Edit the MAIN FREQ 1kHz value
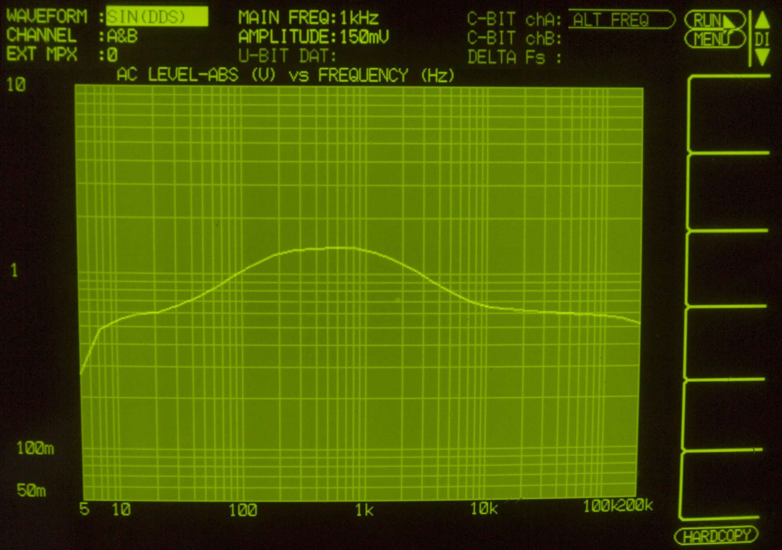The width and height of the screenshot is (782, 550). pyautogui.click(x=359, y=18)
